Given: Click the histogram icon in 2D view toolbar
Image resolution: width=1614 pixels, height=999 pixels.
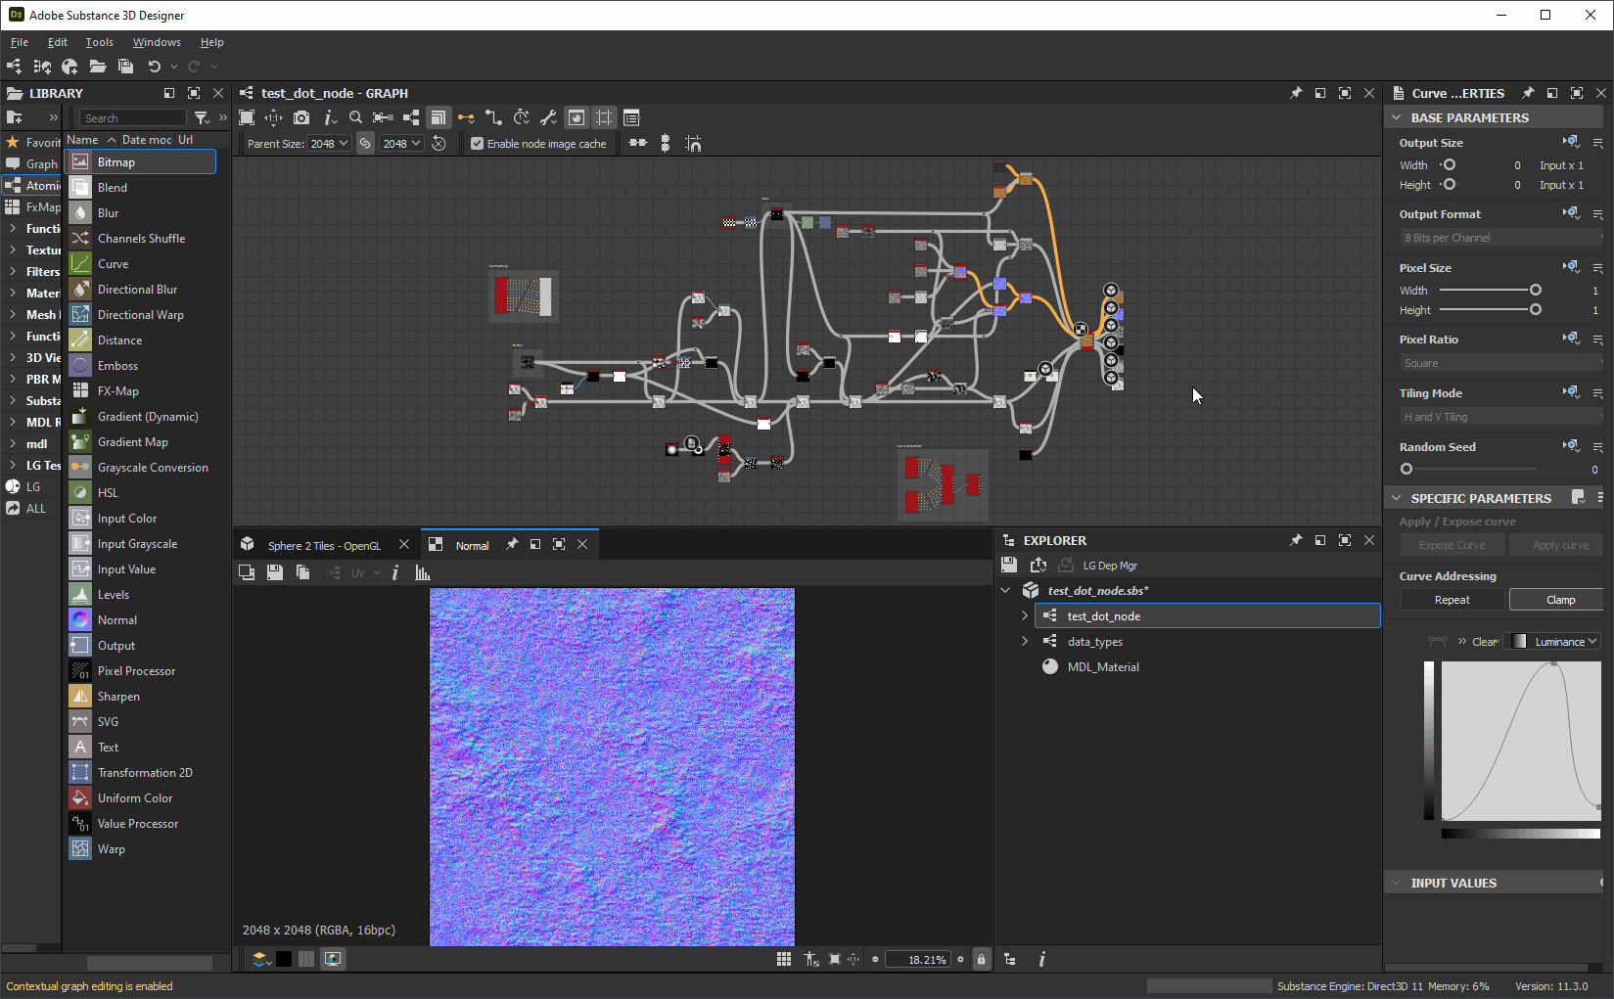Looking at the screenshot, I should coord(423,572).
